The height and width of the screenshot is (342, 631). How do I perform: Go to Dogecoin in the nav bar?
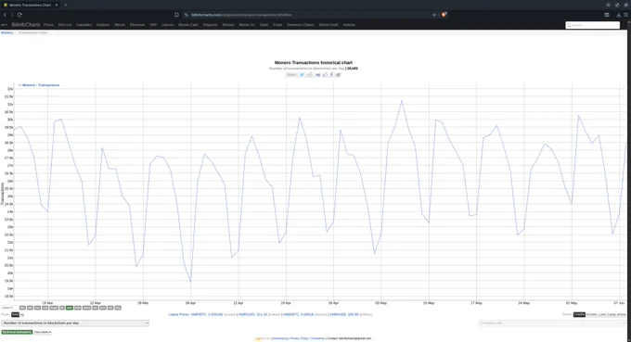pyautogui.click(x=210, y=25)
